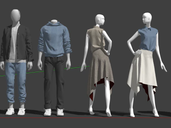This screenshot has width=171, height=128.
Task: Click the head of the mannequin wearing brown
Action: point(100,20)
